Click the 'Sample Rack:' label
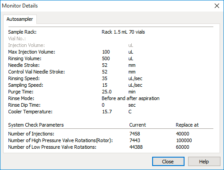This screenshot has width=224, height=170. (x=22, y=32)
